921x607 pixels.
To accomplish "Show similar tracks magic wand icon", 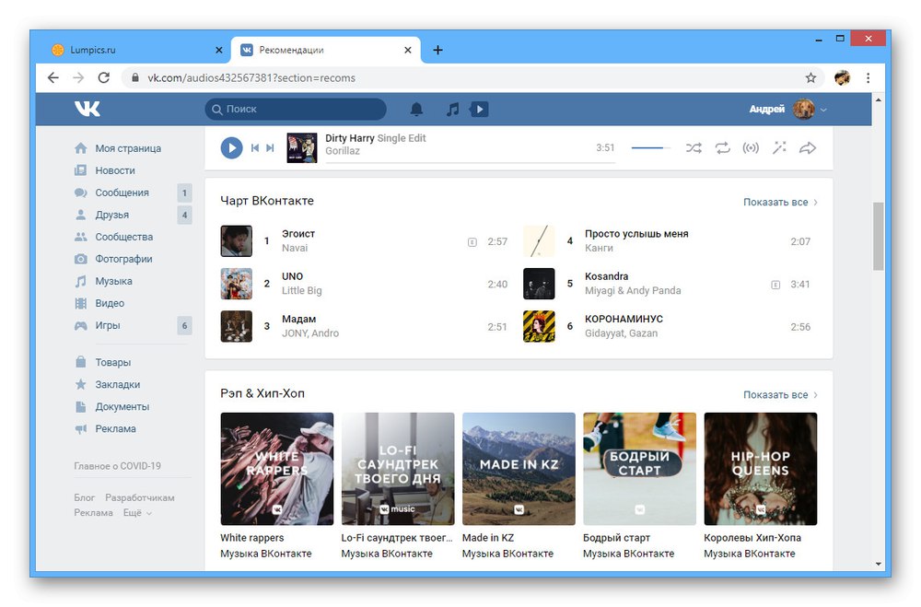I will tap(779, 148).
